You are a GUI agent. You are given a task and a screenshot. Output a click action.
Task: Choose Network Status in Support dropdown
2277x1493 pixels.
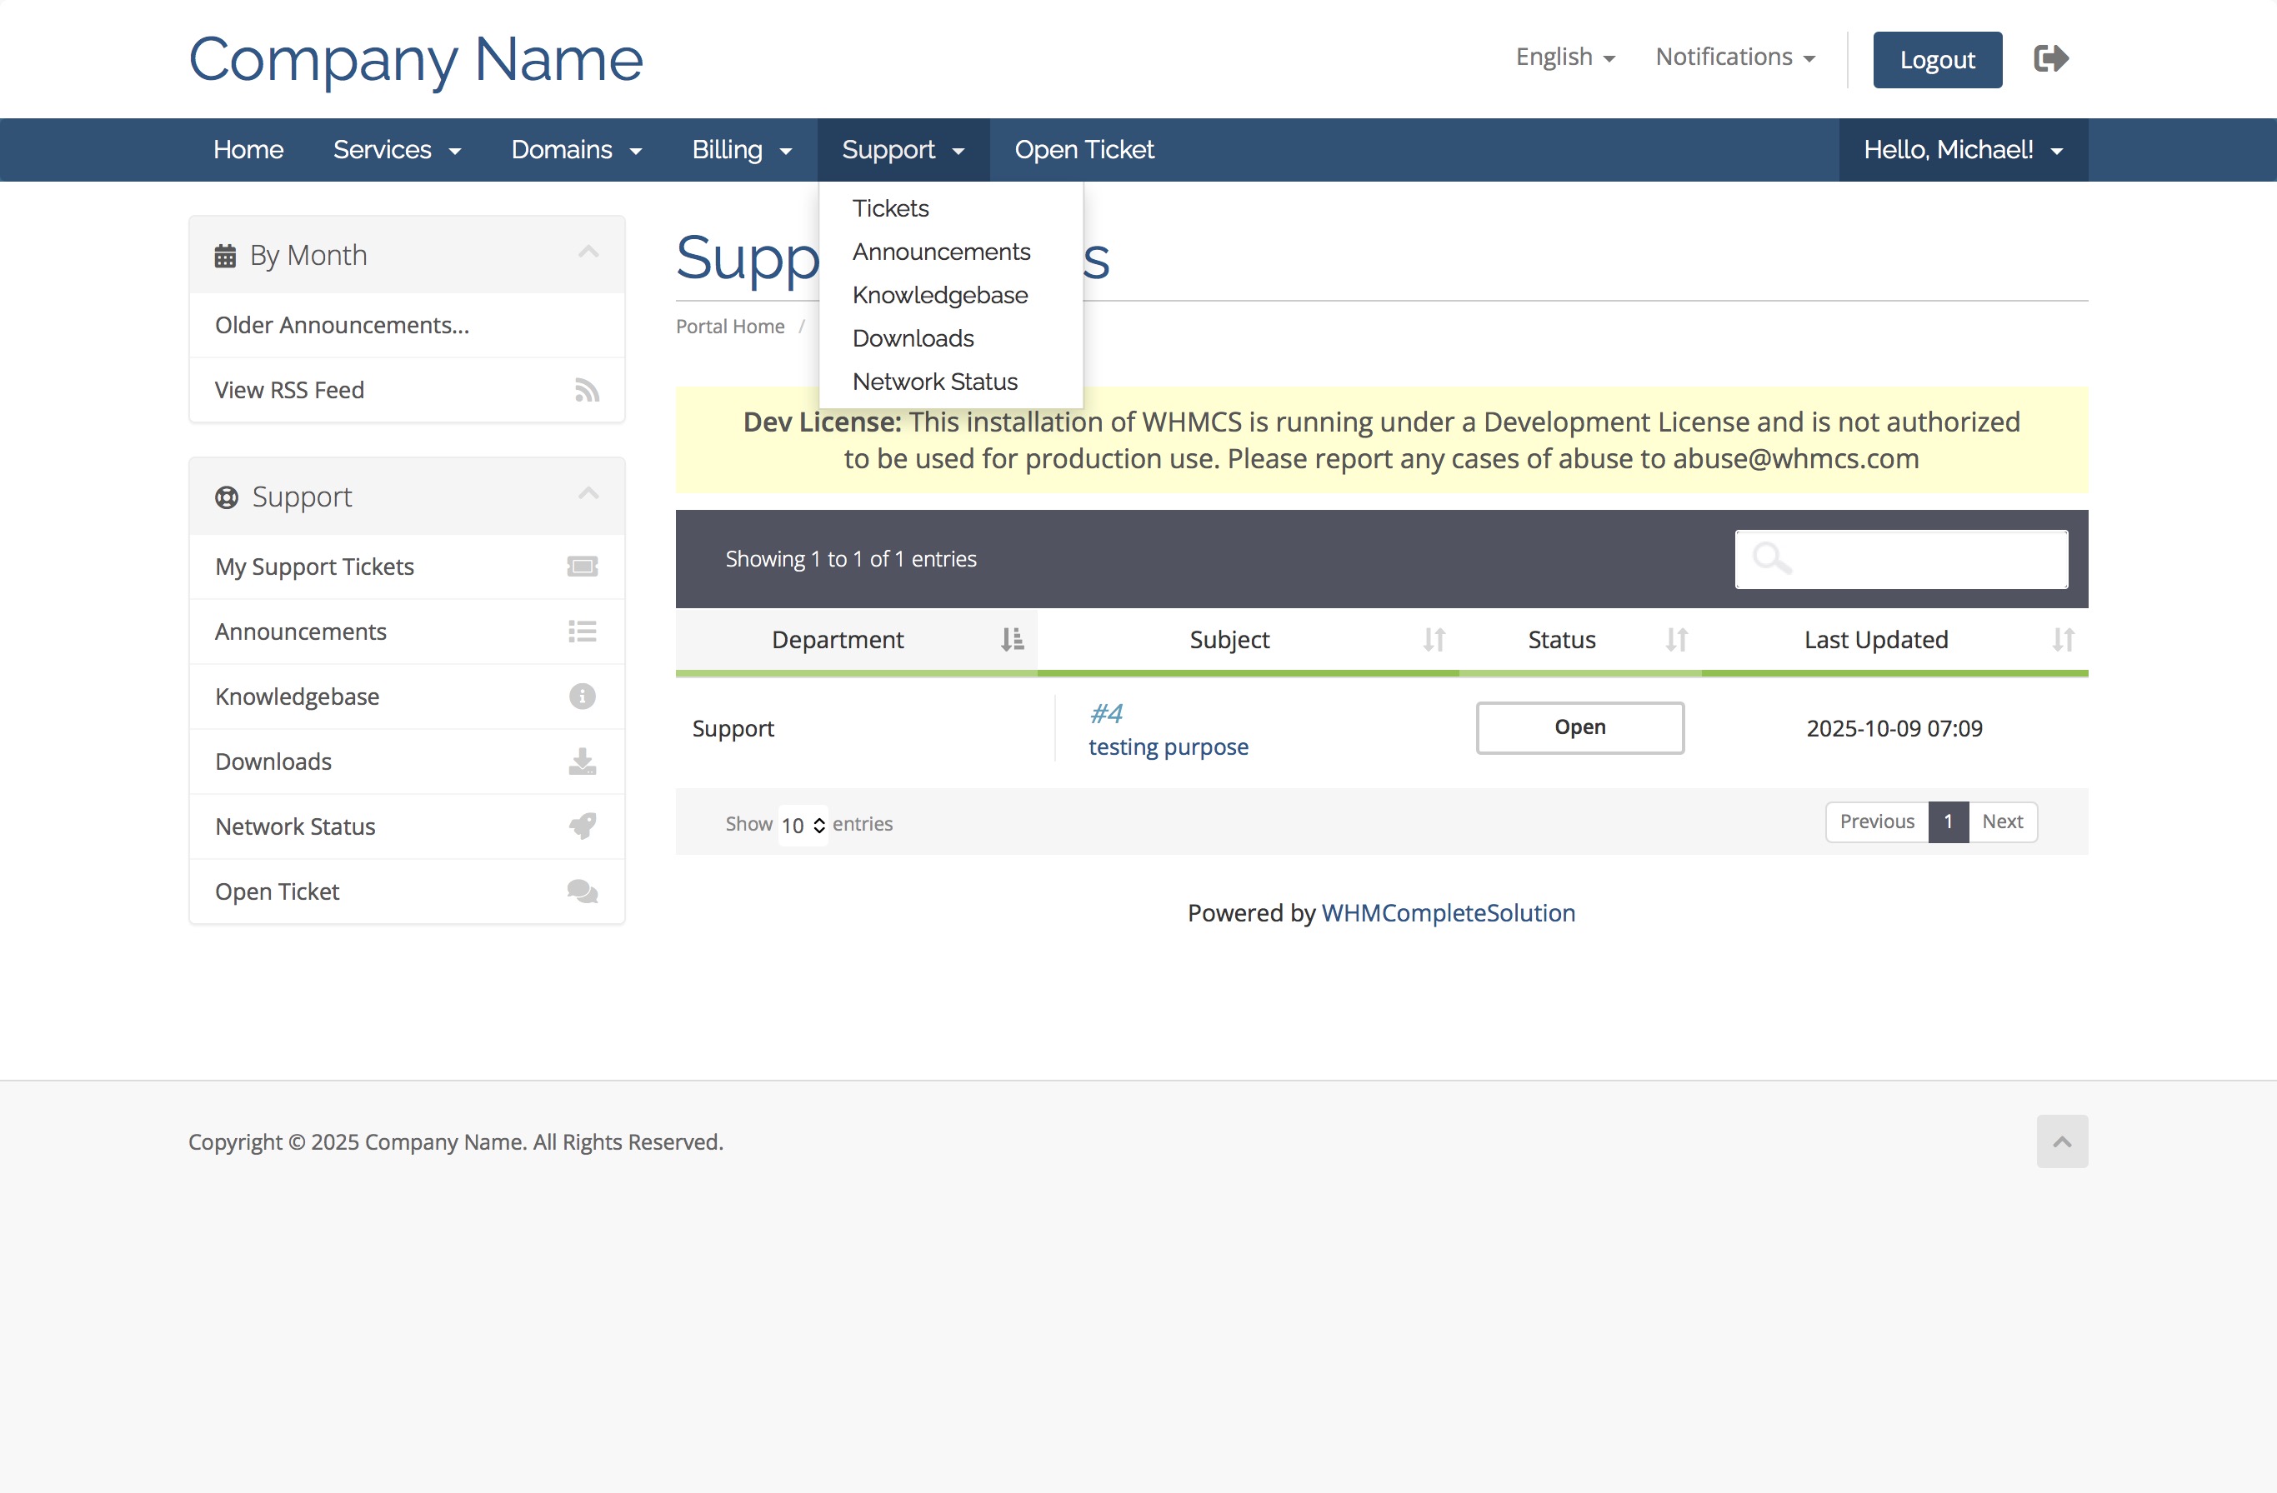934,382
